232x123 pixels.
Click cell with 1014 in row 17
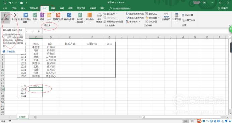coord(23,93)
